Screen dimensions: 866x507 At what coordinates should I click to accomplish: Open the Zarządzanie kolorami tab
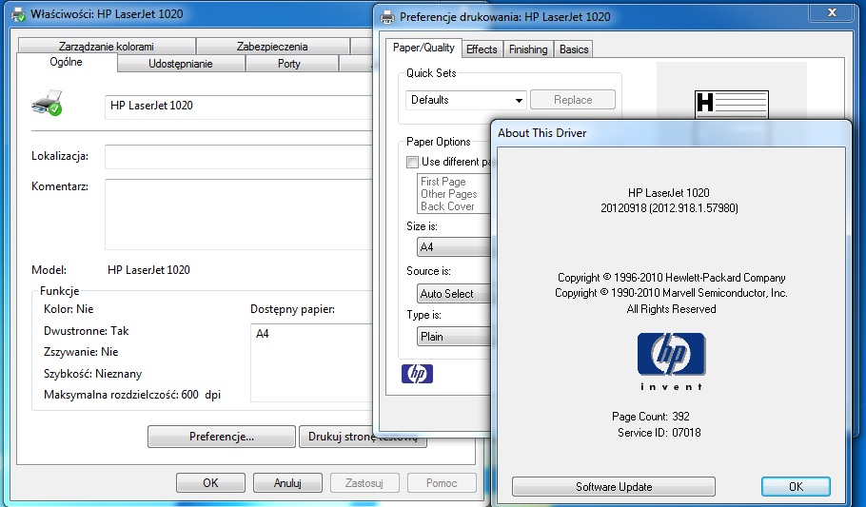click(107, 47)
